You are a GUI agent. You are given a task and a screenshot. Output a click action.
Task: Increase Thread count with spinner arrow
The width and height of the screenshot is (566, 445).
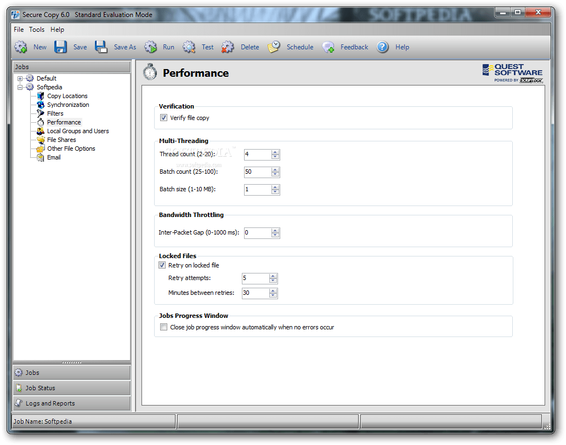pyautogui.click(x=275, y=152)
